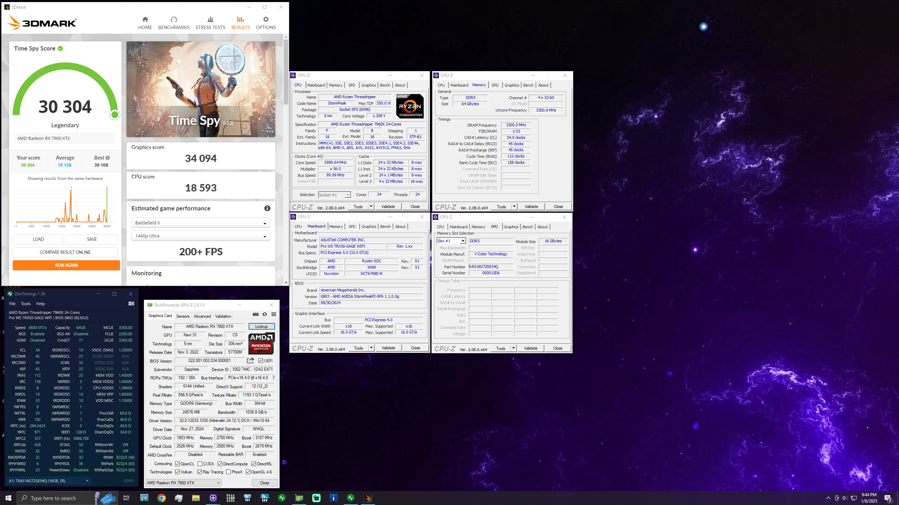899x505 pixels.
Task: Open GPU-Z graphics card selection dropdown
Action: coord(184,483)
